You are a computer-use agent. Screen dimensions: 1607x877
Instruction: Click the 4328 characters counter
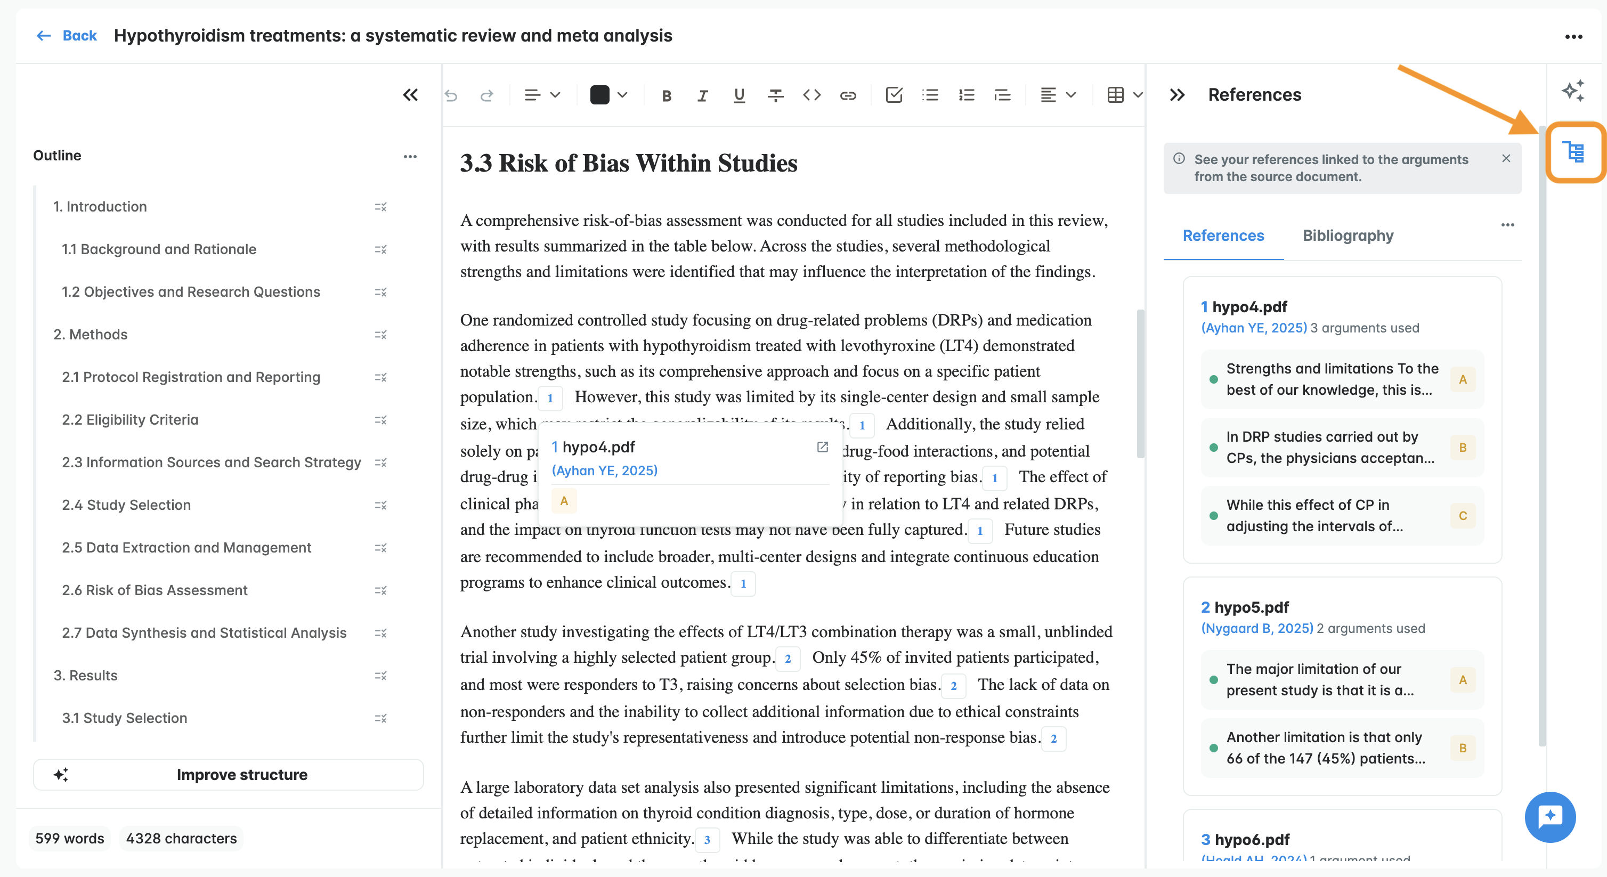181,838
